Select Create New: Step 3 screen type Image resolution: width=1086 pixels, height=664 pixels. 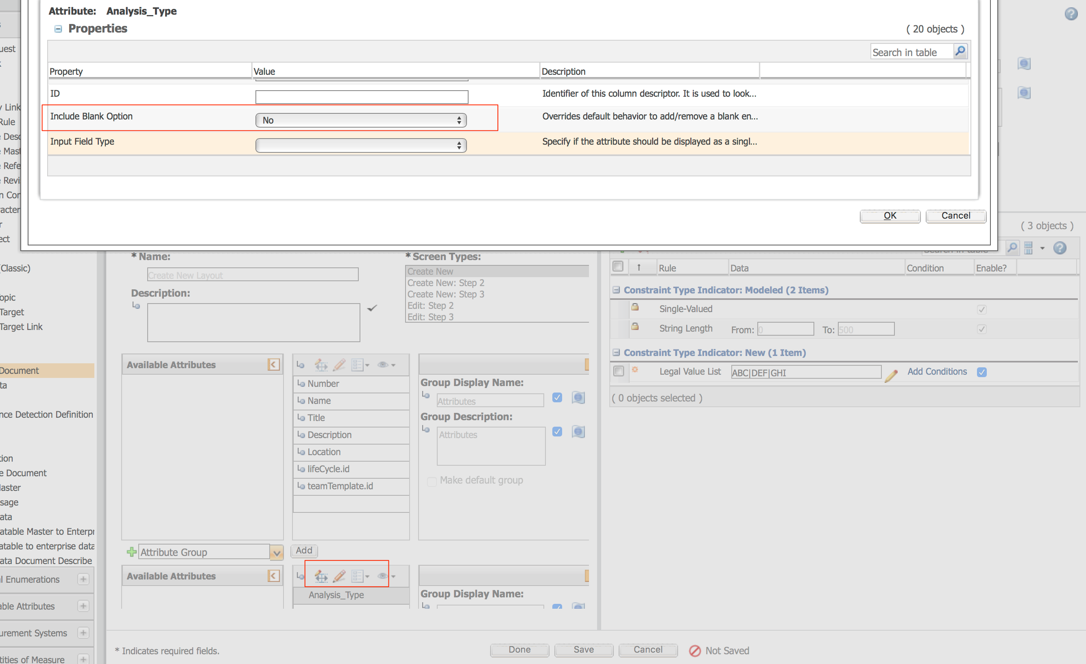coord(497,294)
